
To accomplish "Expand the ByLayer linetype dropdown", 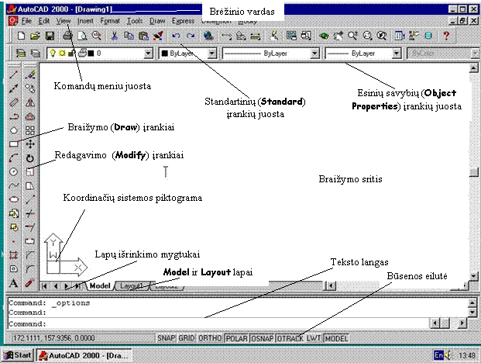I will [314, 54].
